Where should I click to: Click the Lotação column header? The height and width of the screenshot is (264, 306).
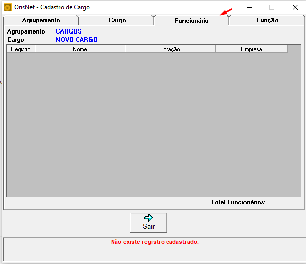click(x=170, y=49)
